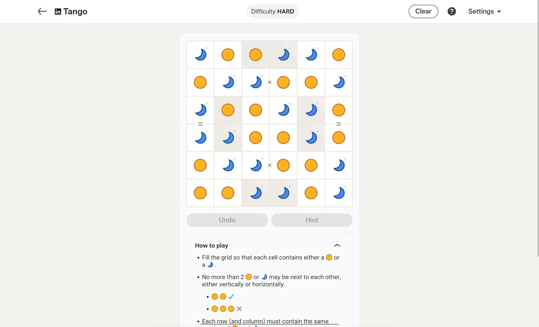539x327 pixels.
Task: Click the moon in the bottom-right grid cell
Action: point(339,193)
